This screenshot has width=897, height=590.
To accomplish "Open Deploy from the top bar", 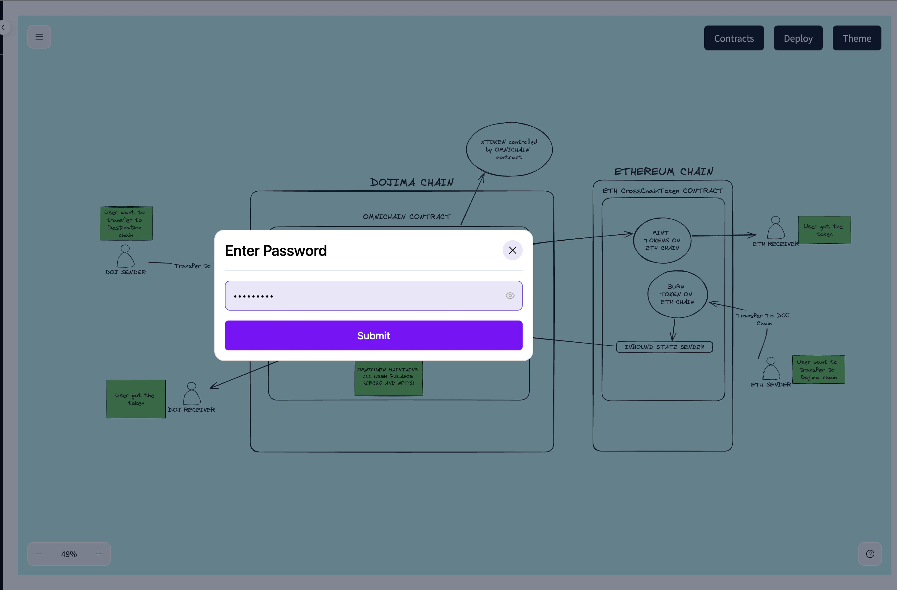I will click(x=798, y=38).
